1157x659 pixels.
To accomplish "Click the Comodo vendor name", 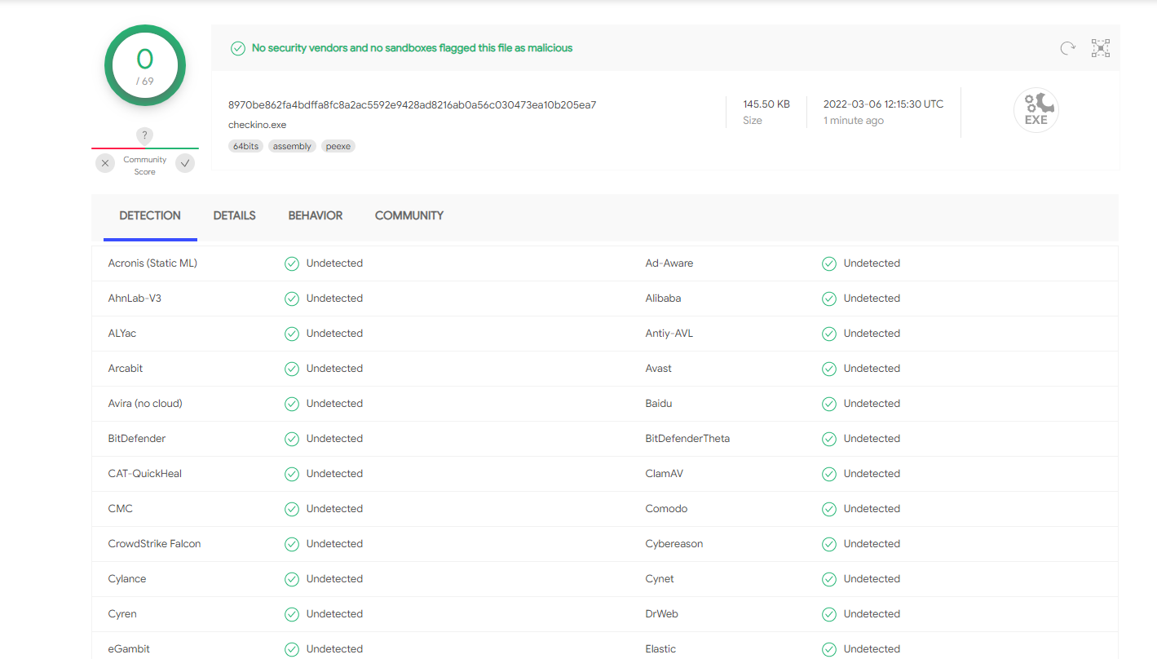I will [666, 509].
